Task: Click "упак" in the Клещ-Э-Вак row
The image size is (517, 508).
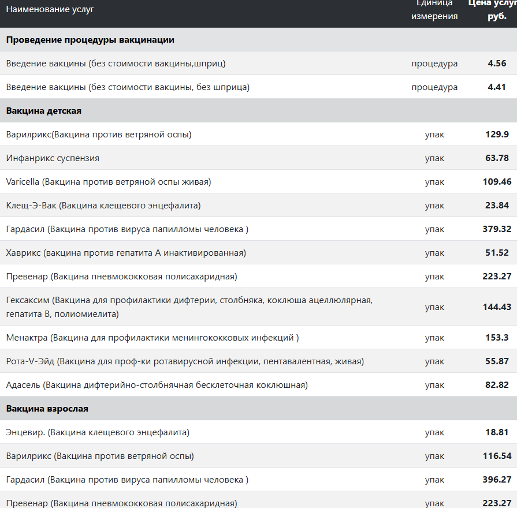Action: [x=434, y=206]
